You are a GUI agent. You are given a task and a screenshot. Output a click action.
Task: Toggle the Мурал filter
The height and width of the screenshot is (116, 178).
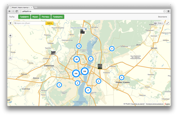(35, 17)
